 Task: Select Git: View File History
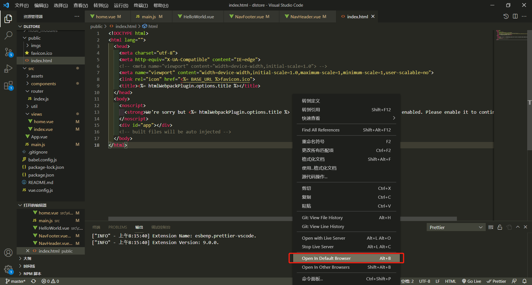[346, 217]
